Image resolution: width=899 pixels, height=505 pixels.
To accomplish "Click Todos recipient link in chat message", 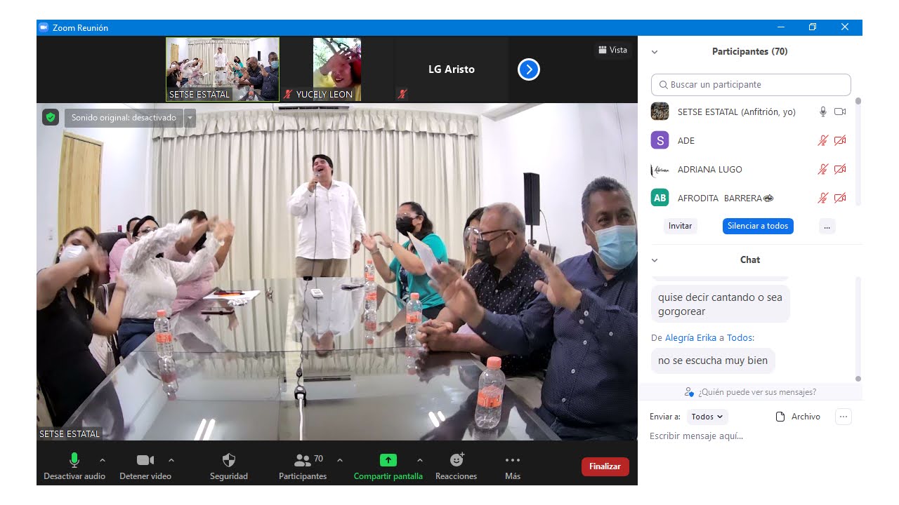I will click(x=740, y=337).
